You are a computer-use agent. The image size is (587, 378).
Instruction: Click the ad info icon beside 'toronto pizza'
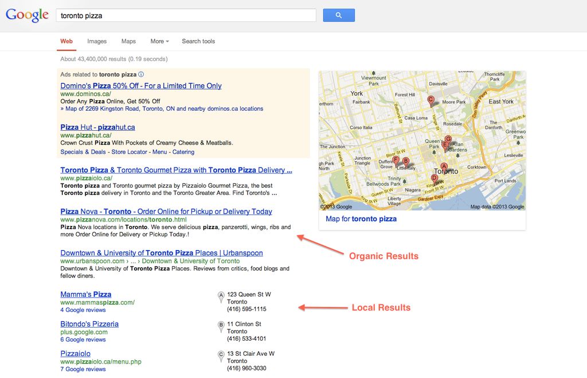[x=141, y=74]
